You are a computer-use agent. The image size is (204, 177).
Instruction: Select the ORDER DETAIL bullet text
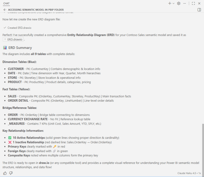click(x=61, y=101)
